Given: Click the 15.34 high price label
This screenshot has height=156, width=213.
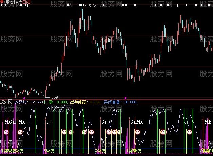Looking at the screenshot, I should [x=91, y=6].
